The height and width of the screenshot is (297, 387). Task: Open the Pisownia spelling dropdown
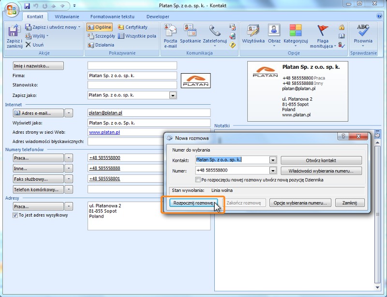point(363,46)
